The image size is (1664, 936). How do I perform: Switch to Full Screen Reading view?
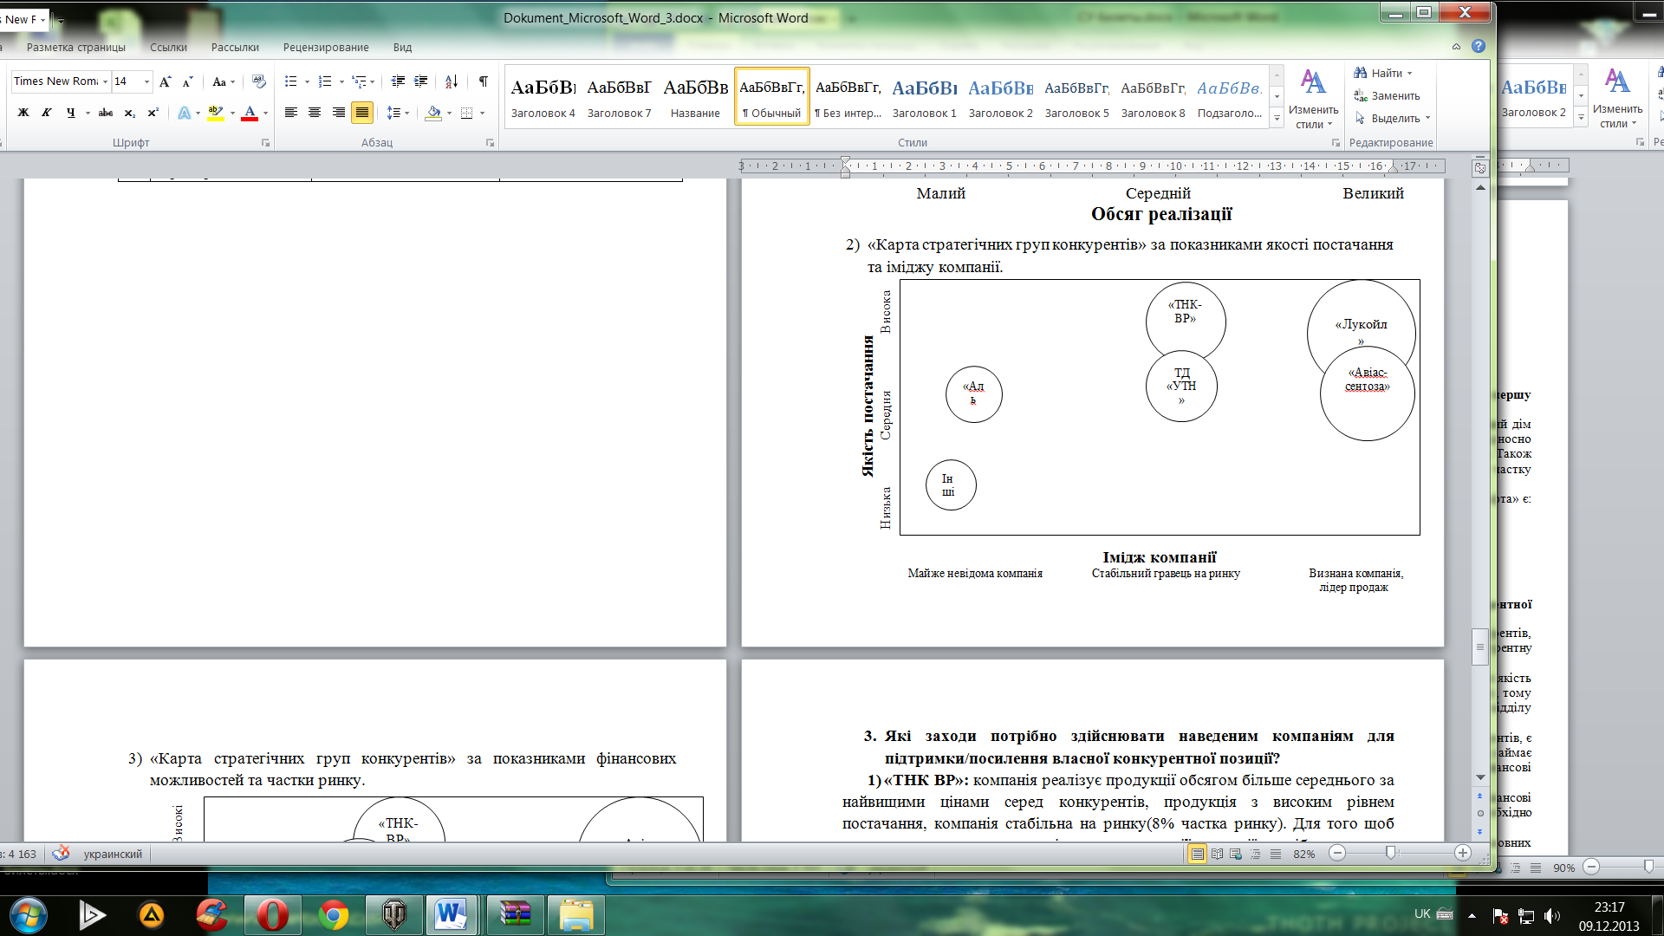click(1217, 854)
